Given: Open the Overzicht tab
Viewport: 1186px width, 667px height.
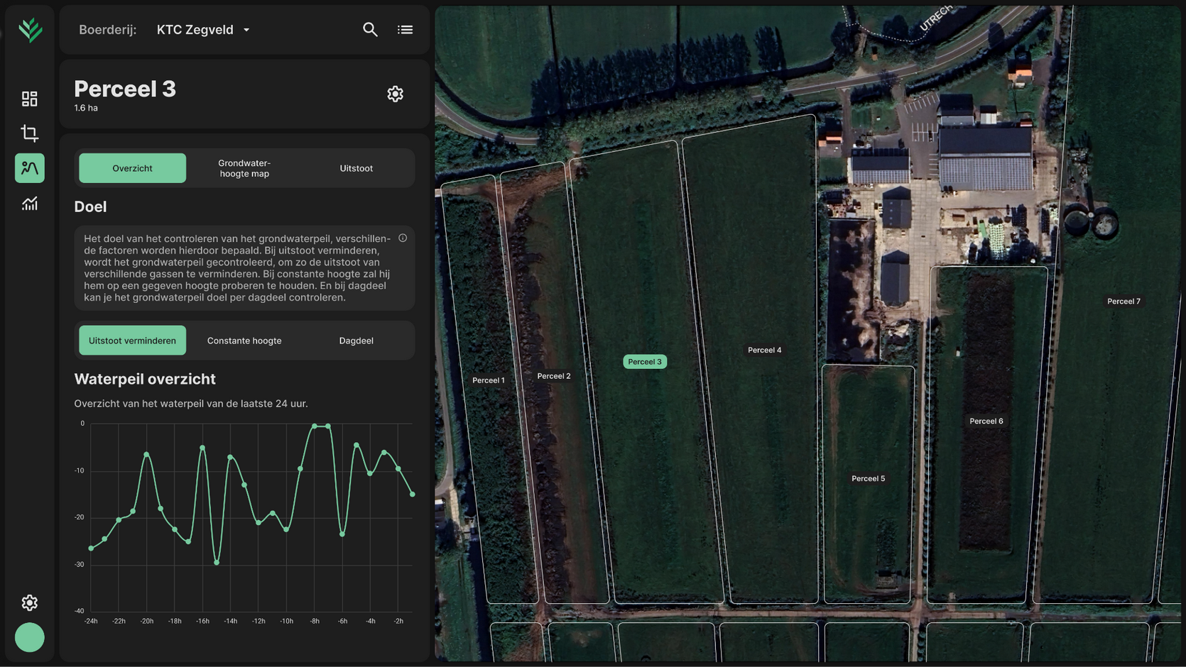Looking at the screenshot, I should 132,168.
